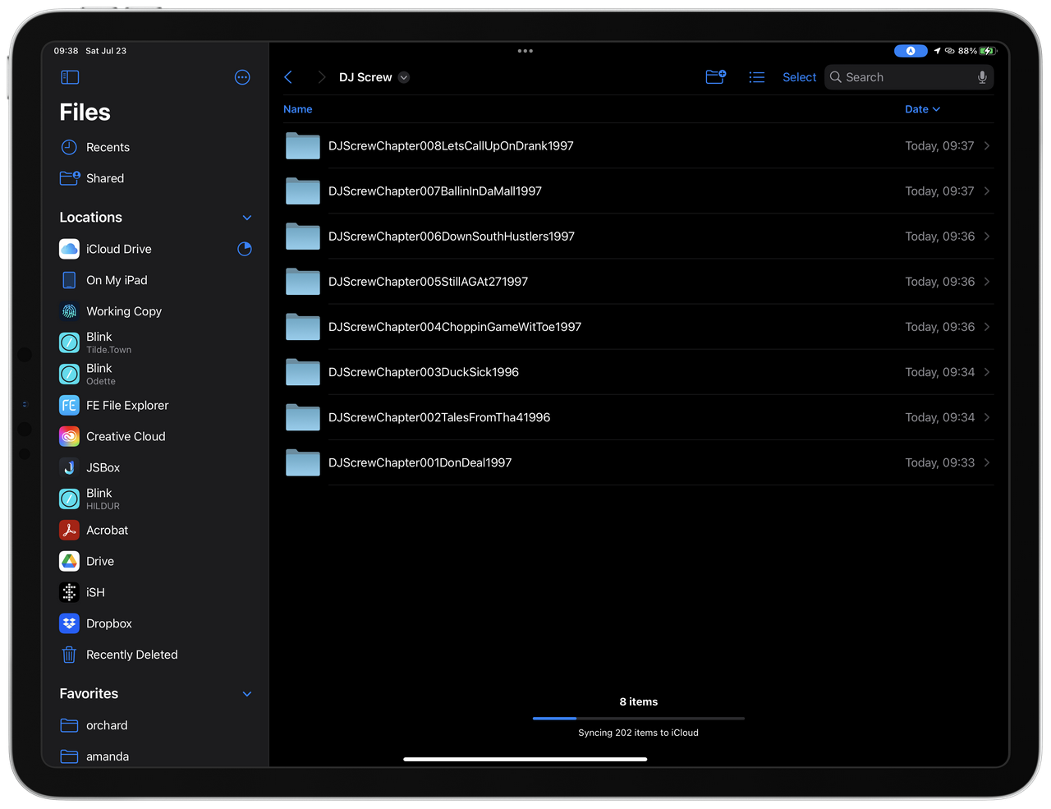
Task: Open Shared in the sidebar
Action: tap(156, 178)
